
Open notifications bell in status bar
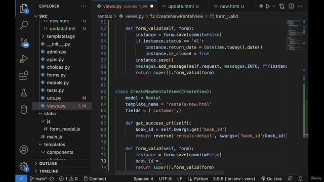pos(300,178)
